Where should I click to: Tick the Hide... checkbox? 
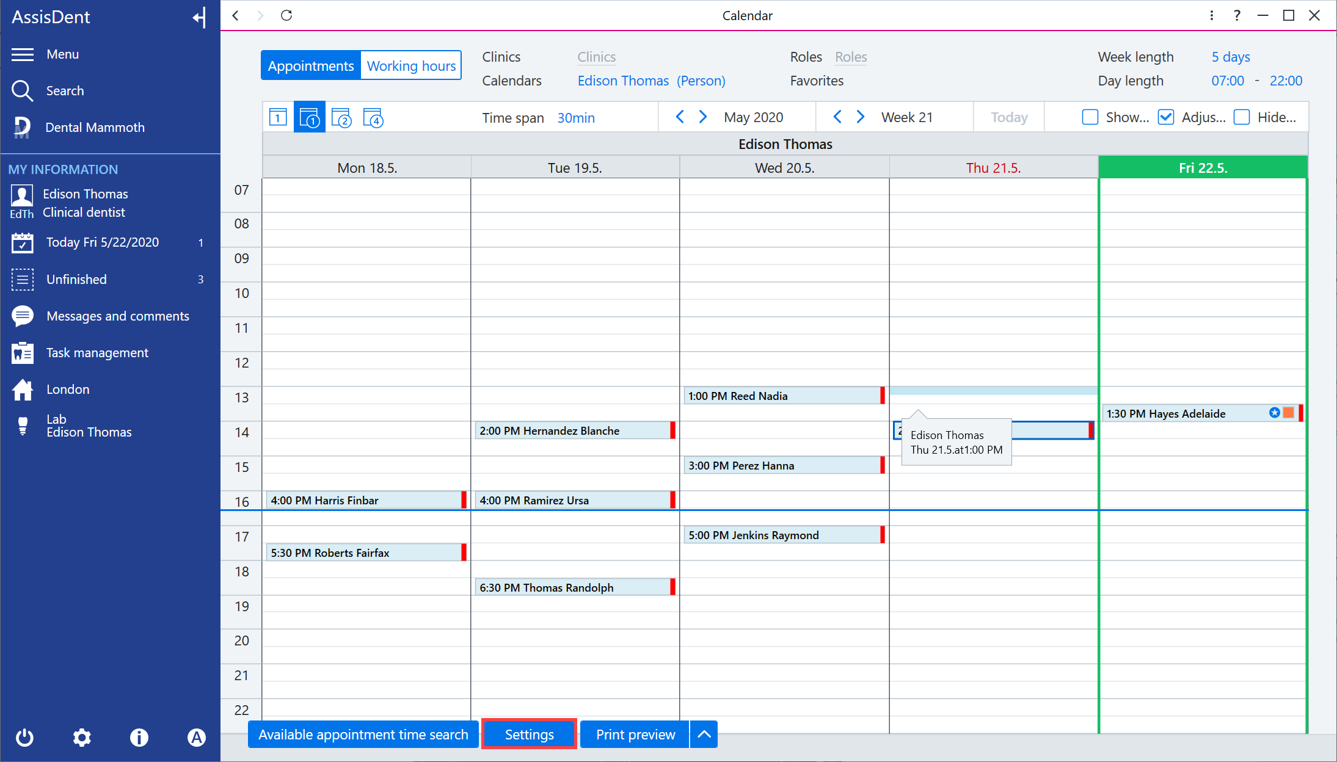(x=1242, y=117)
